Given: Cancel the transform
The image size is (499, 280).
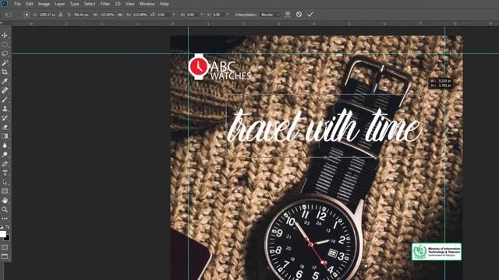Looking at the screenshot, I should coord(299,15).
